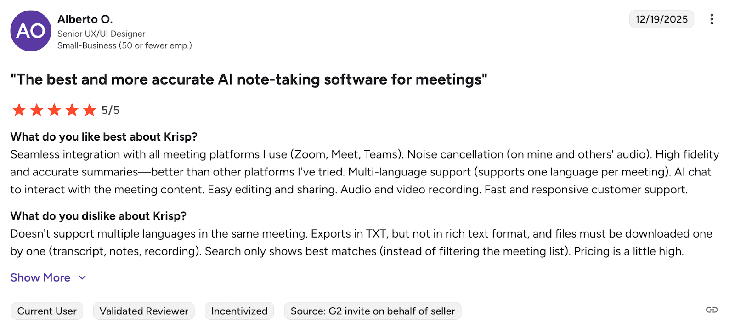Image resolution: width=735 pixels, height=334 pixels.
Task: Open the three-dot options menu
Action: [712, 19]
